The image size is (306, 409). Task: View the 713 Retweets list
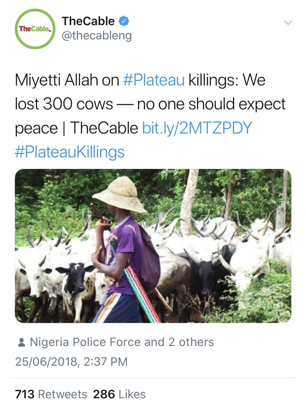51,394
